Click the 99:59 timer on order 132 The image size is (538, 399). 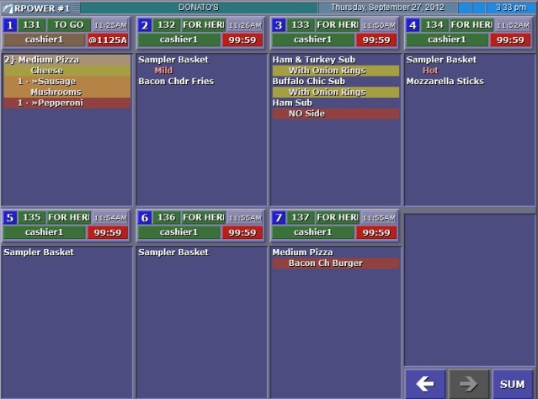(x=242, y=40)
